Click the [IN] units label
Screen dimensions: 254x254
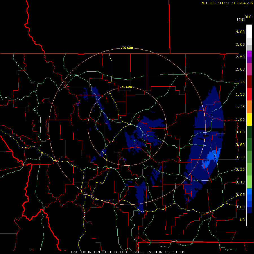(241, 19)
